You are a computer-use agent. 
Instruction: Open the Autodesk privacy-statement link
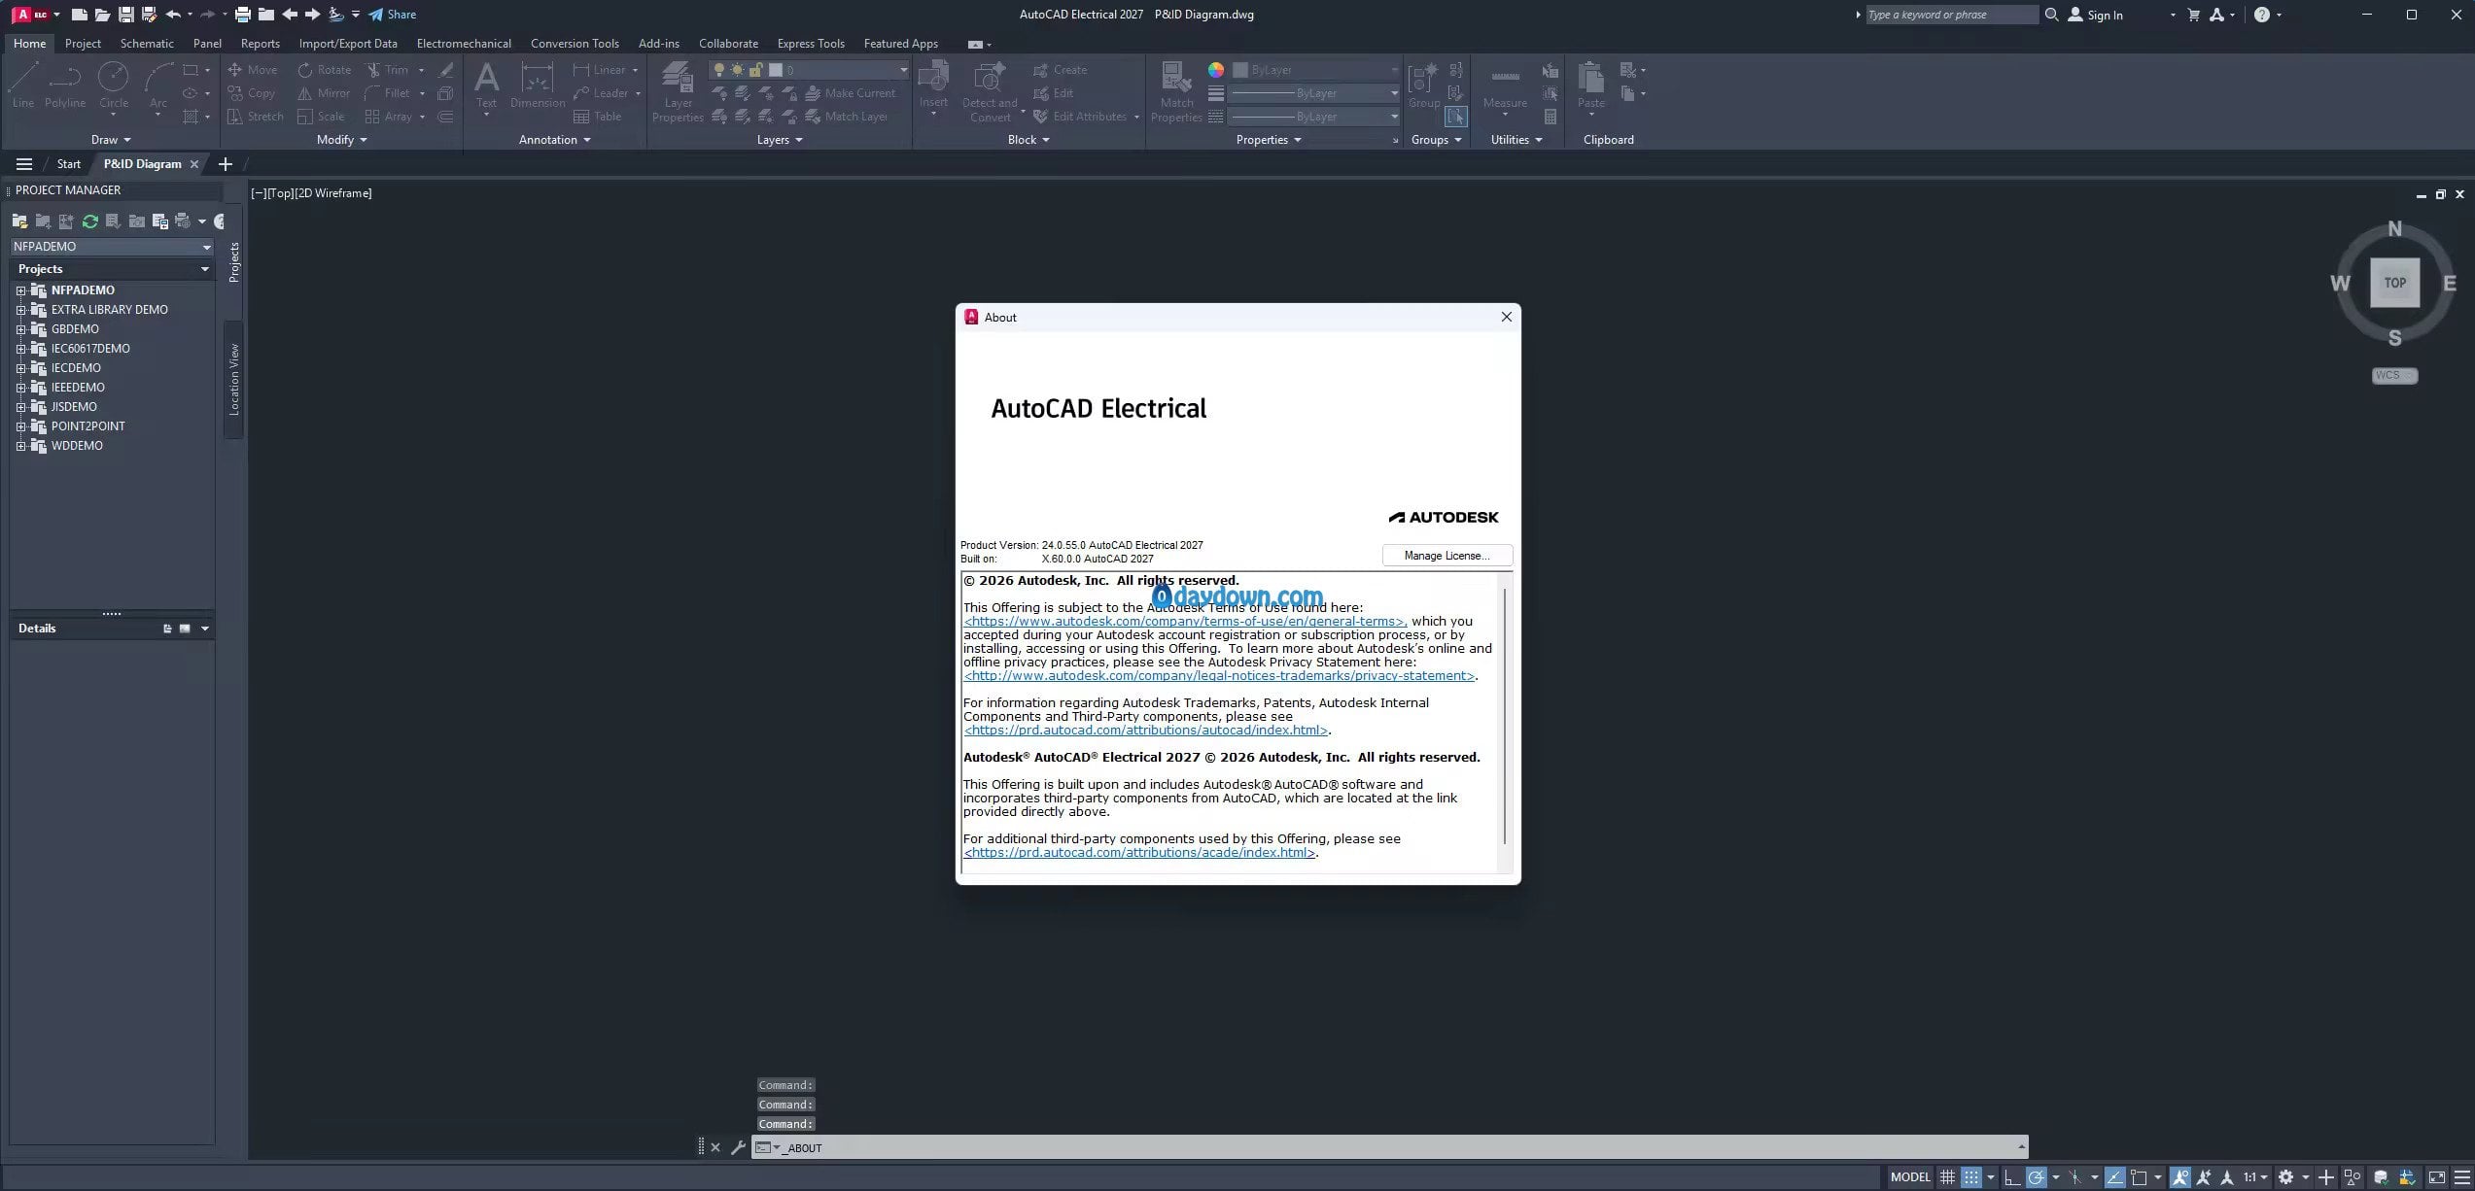pyautogui.click(x=1219, y=676)
